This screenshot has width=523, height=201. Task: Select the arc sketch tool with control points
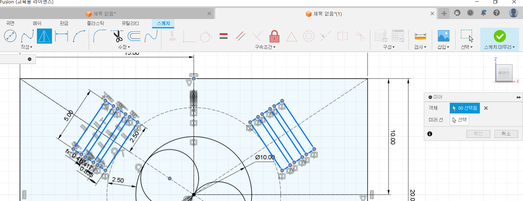(x=79, y=36)
